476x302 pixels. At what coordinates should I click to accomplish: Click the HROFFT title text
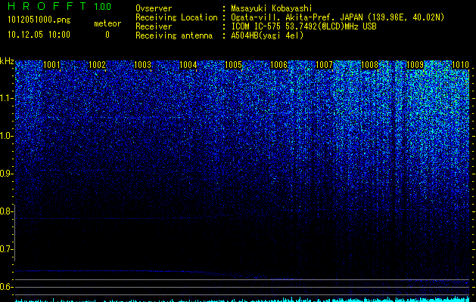click(47, 6)
